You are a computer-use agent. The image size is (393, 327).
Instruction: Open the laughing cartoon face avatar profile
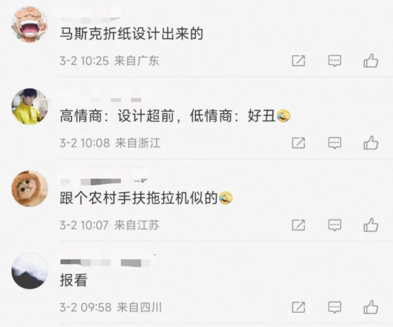[x=30, y=24]
